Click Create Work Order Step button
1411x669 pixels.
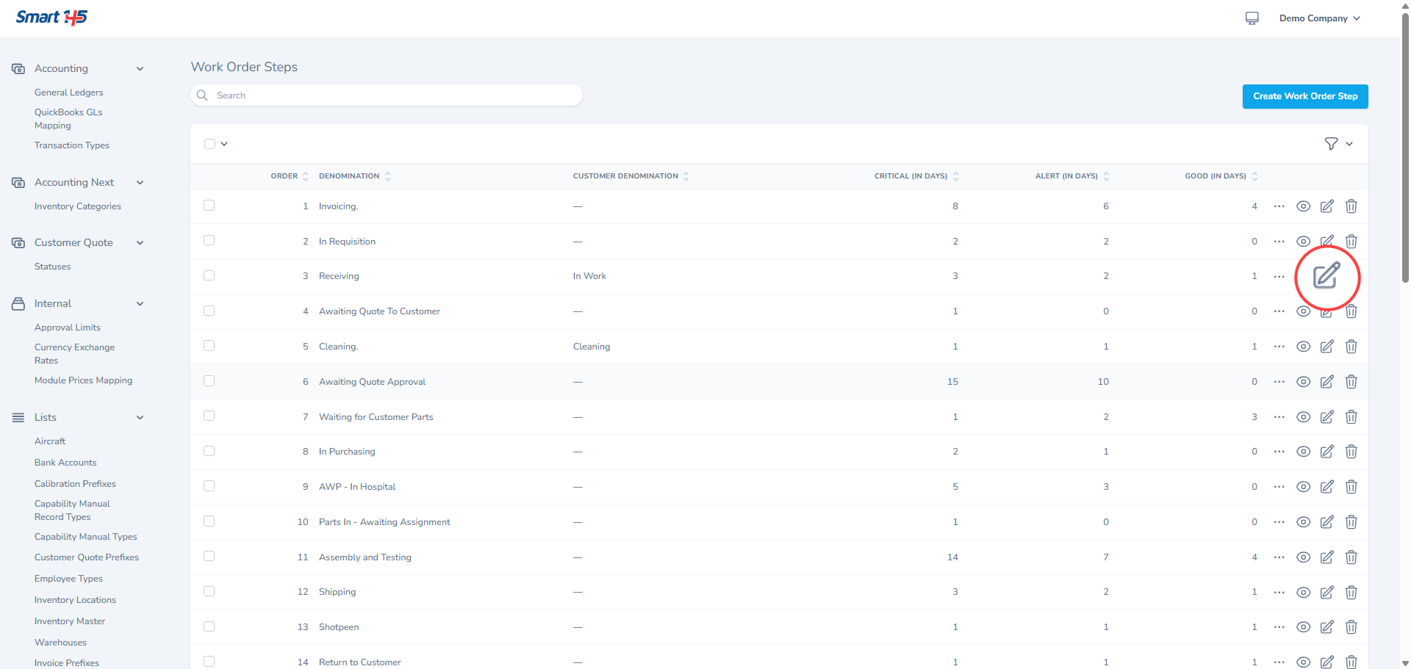pos(1304,96)
